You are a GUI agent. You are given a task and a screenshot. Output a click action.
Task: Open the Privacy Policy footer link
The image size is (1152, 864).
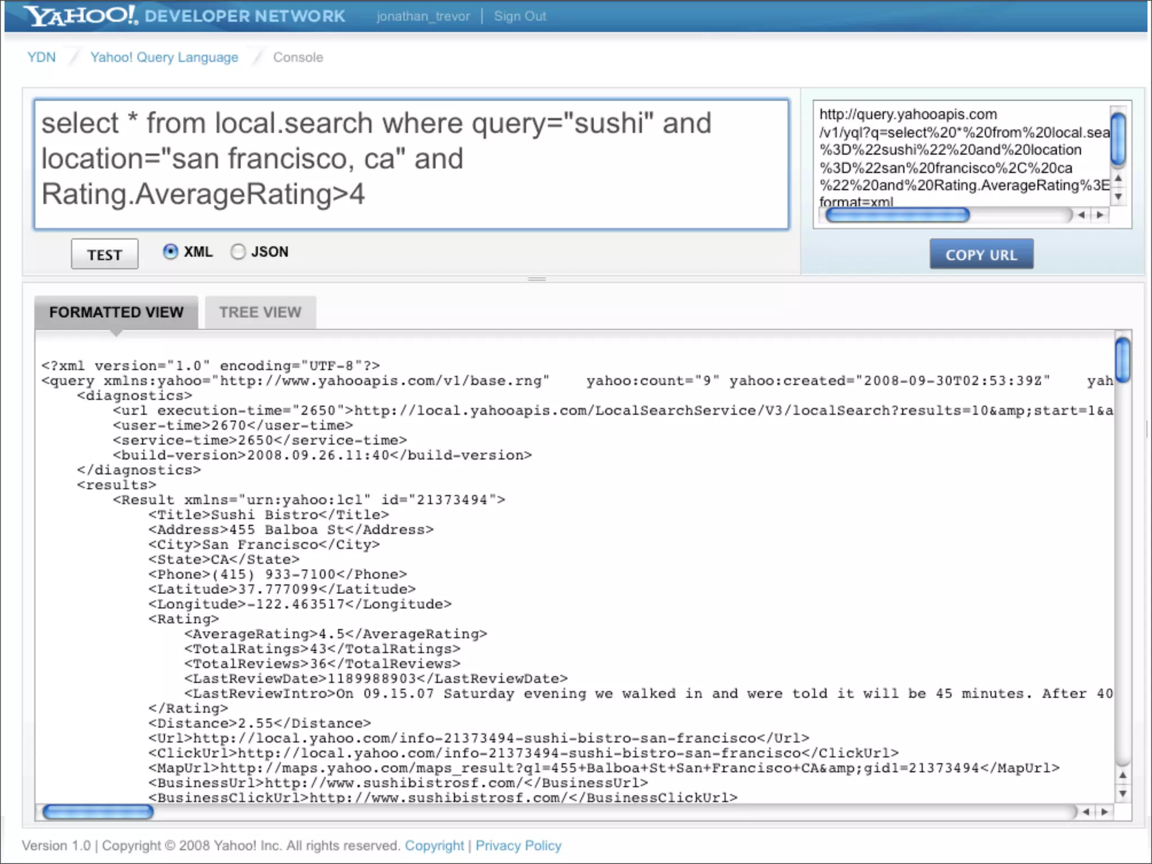tap(519, 845)
